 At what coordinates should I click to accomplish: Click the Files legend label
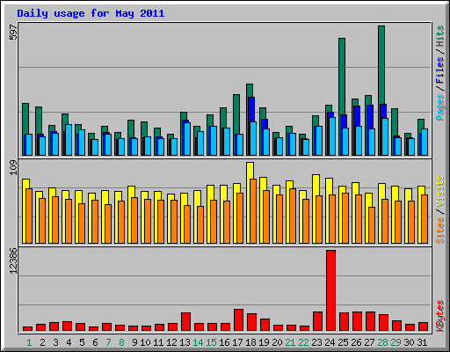[439, 70]
